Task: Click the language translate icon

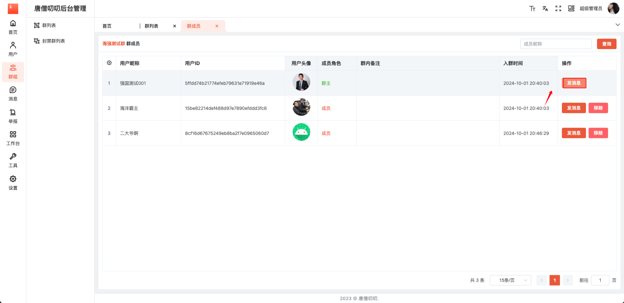Action: pyautogui.click(x=545, y=9)
